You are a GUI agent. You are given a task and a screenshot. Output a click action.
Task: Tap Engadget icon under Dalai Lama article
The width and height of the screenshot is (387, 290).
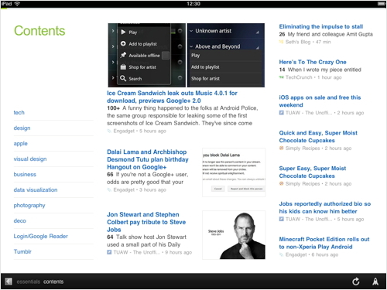109,189
